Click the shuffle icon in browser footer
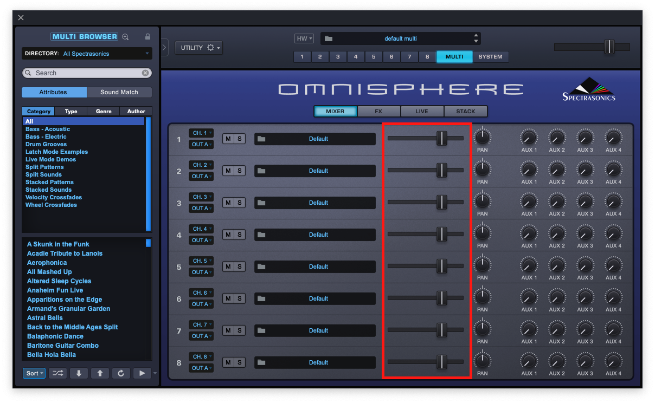The image size is (655, 403). (x=58, y=373)
